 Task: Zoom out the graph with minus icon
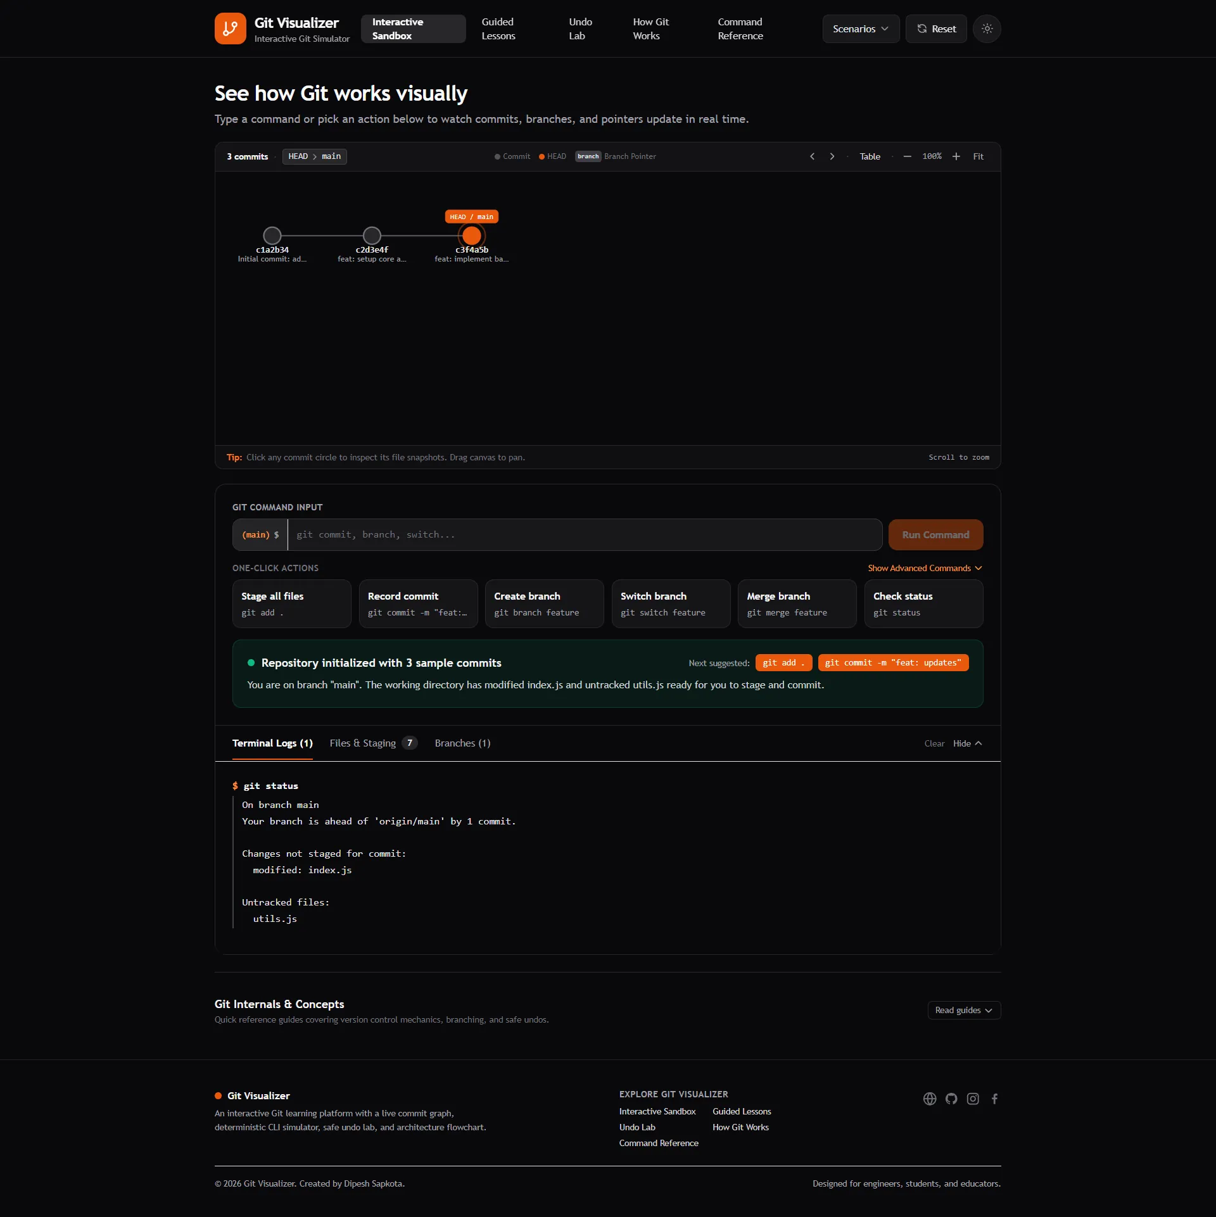pos(907,156)
